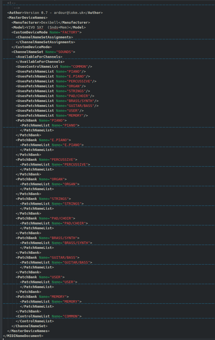
Task: Click the underlined word SX7 in Model
Action: (x=40, y=27)
